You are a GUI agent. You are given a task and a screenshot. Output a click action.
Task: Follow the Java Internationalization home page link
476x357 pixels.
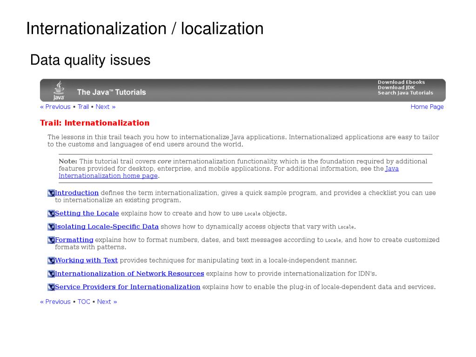click(108, 176)
